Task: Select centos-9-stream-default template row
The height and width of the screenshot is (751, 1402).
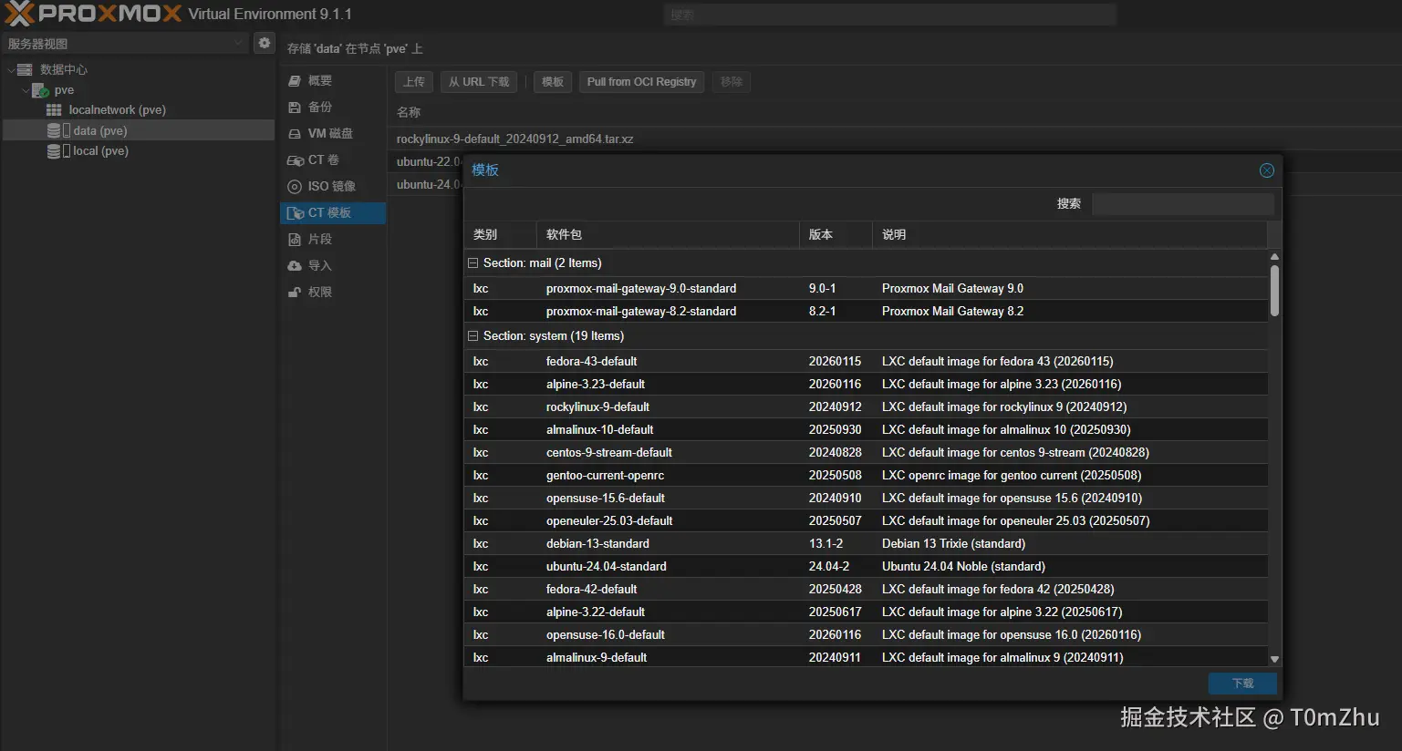Action: point(867,453)
